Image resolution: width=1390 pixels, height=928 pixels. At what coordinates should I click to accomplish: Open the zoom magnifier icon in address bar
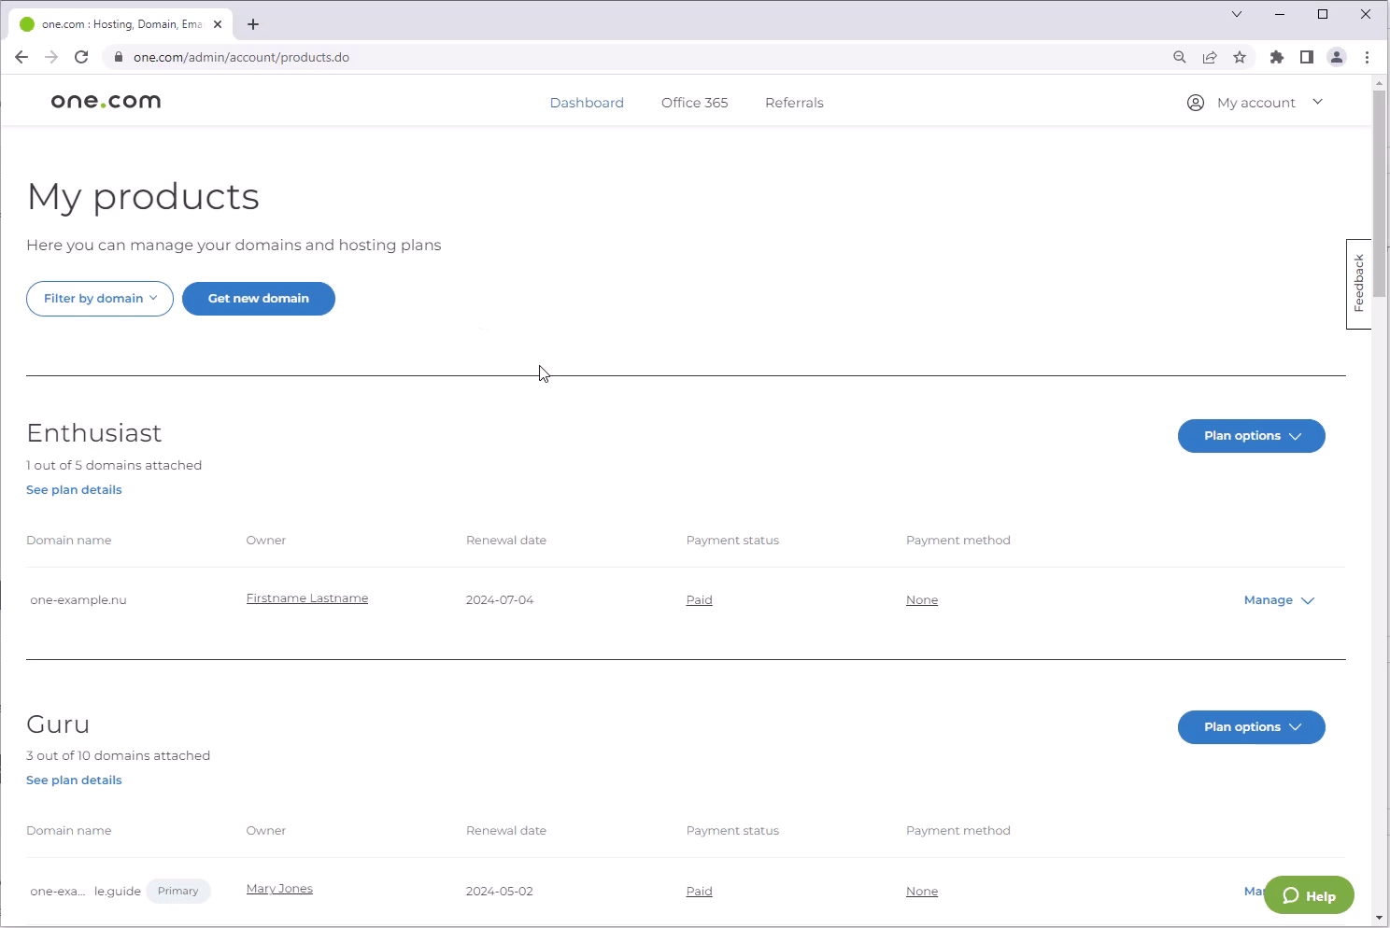pyautogui.click(x=1180, y=57)
